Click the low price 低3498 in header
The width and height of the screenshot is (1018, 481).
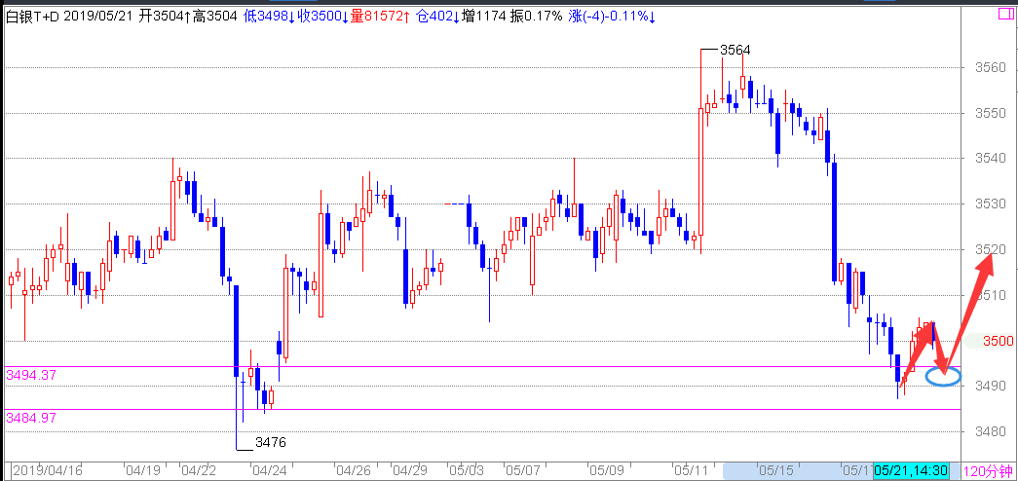(269, 17)
